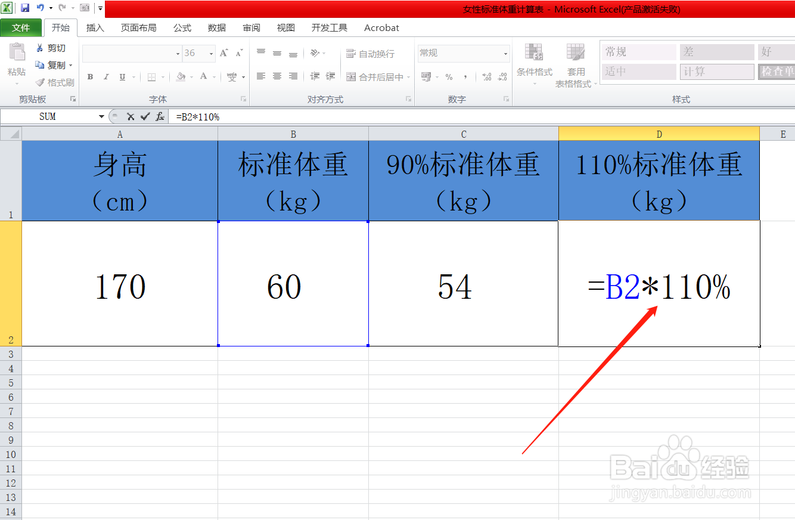Click the Select All corner button
Image resolution: width=795 pixels, height=520 pixels.
pyautogui.click(x=11, y=134)
